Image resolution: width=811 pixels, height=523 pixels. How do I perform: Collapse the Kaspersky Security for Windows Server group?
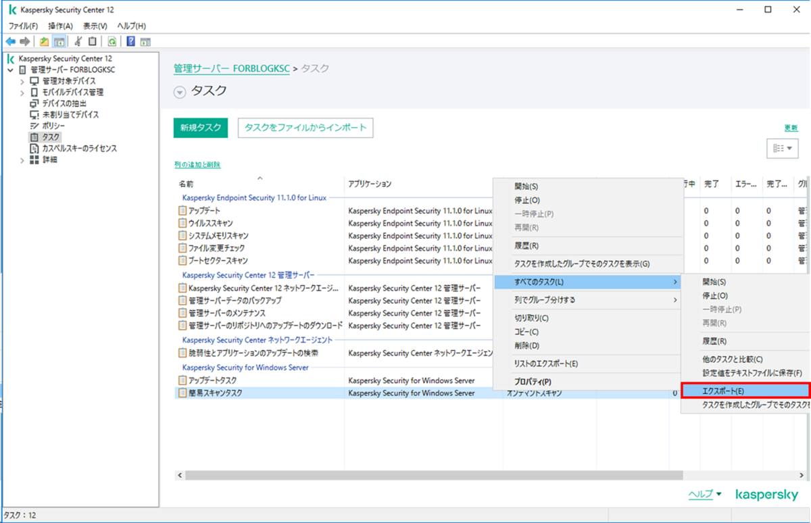click(245, 368)
